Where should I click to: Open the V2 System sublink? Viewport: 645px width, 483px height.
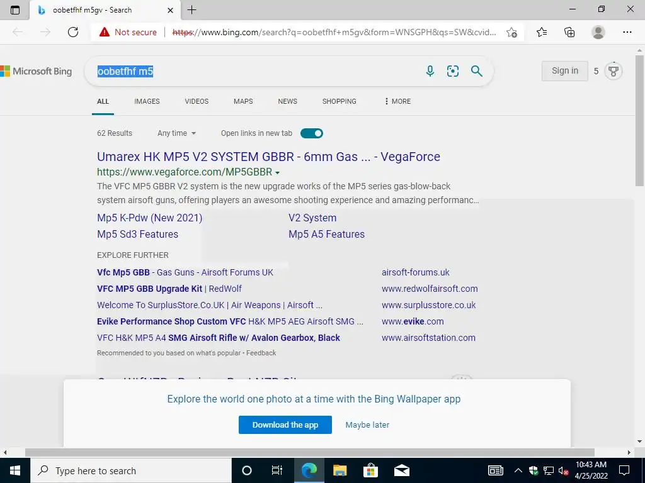(x=312, y=218)
